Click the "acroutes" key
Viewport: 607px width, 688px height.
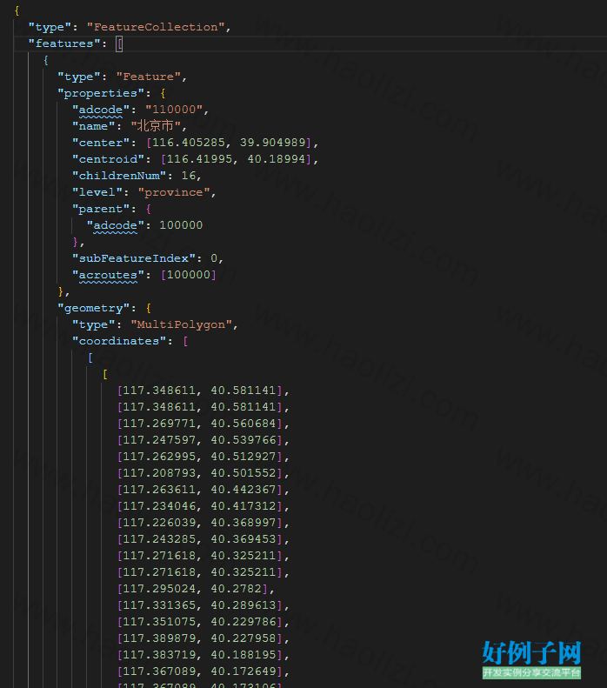(108, 275)
